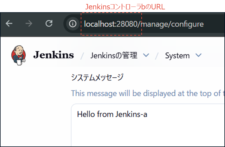Open the site information icon
The image size is (225, 147).
[x=73, y=24]
